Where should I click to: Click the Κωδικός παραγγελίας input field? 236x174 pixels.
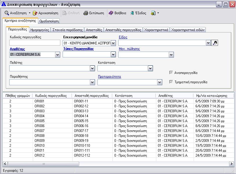35,43
